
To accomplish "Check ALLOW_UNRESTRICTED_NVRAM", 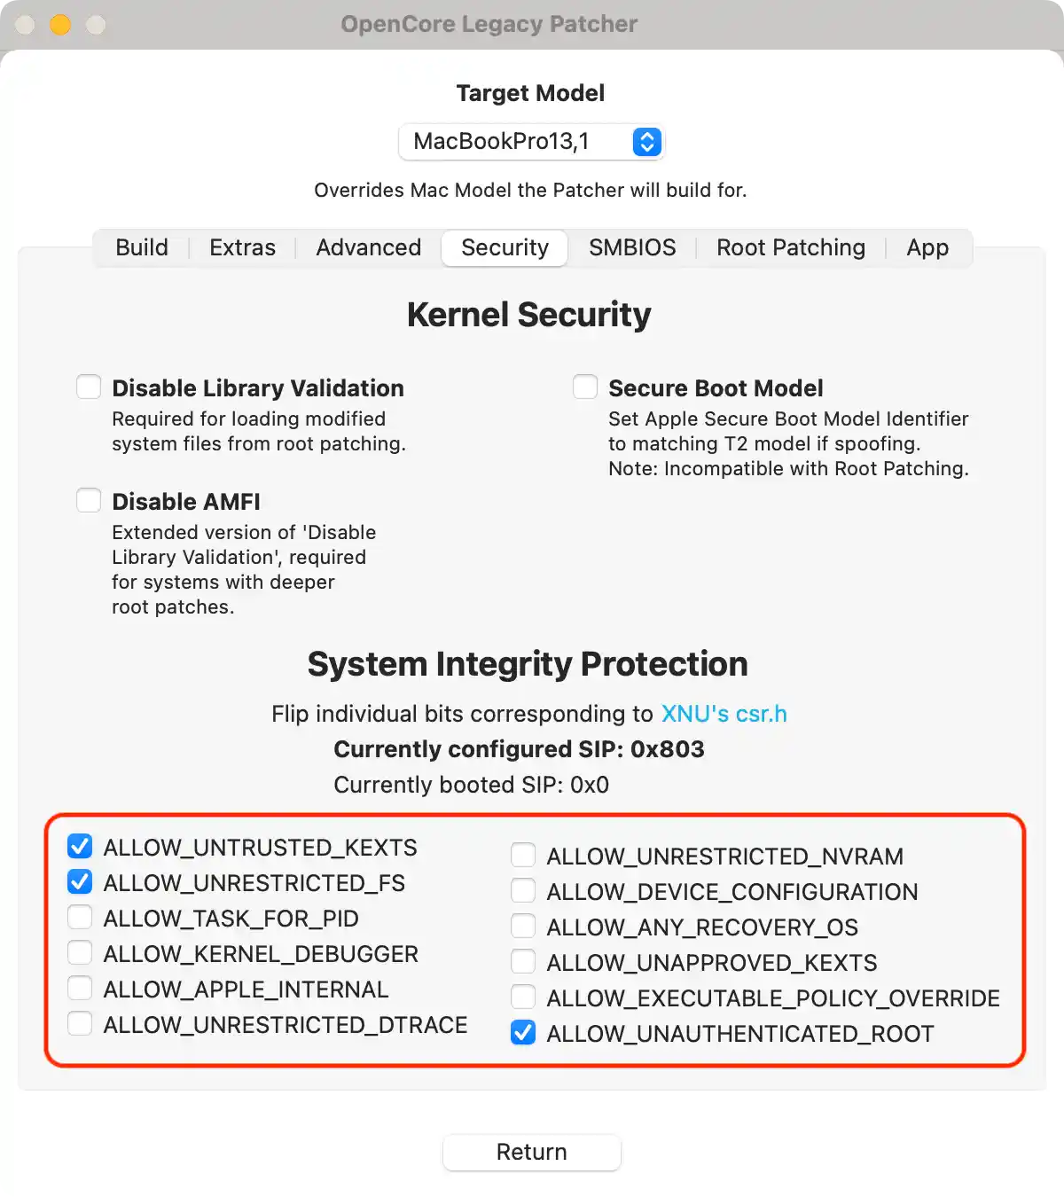I will [x=523, y=856].
